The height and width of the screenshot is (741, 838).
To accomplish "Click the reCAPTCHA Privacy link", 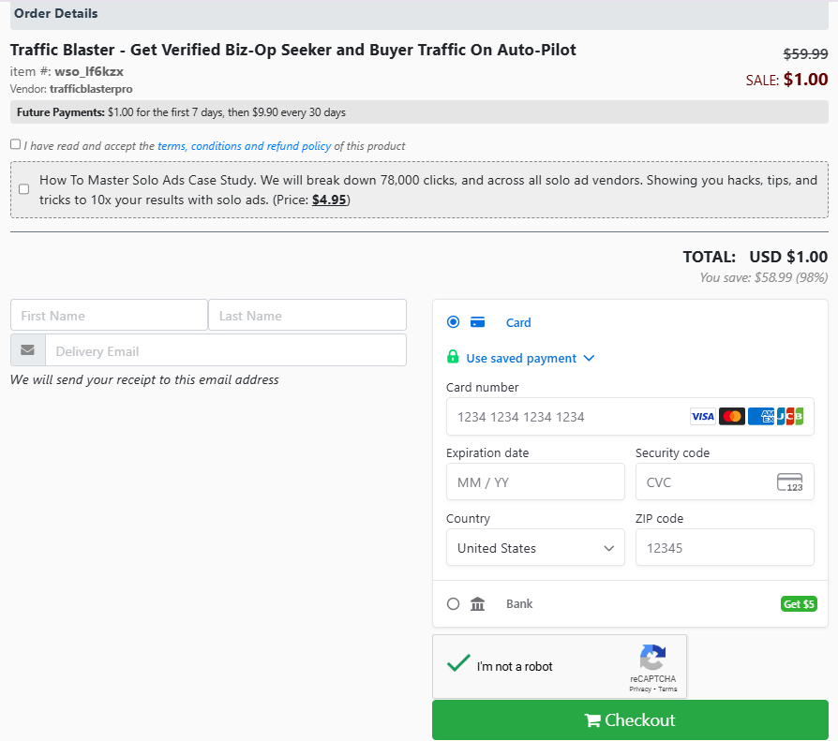I will [639, 689].
